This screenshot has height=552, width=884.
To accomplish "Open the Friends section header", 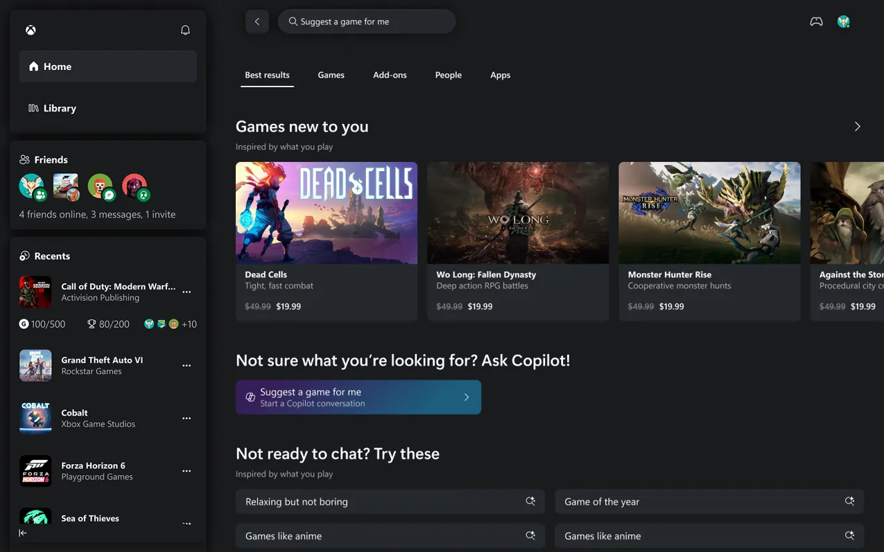I will click(44, 159).
